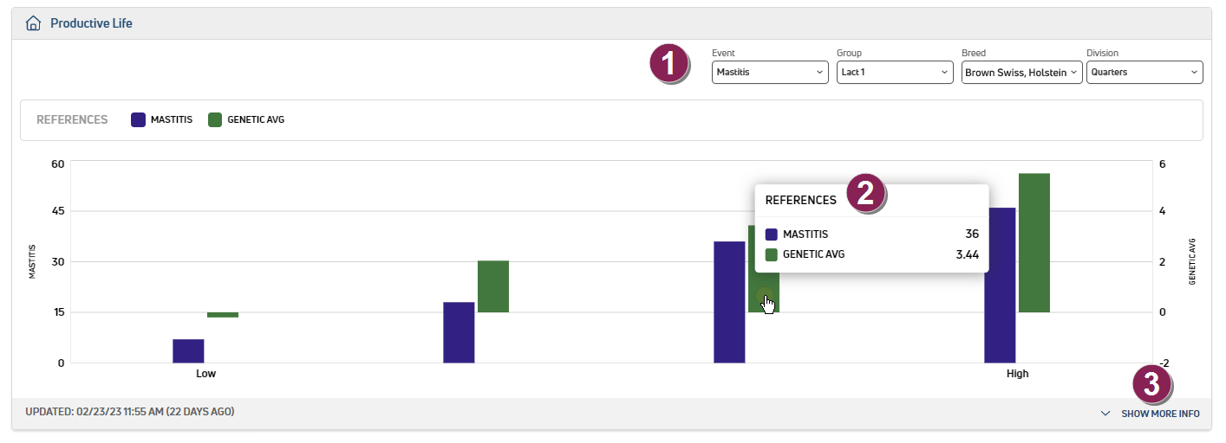Click the purple Mastitis legend swatch

(138, 120)
